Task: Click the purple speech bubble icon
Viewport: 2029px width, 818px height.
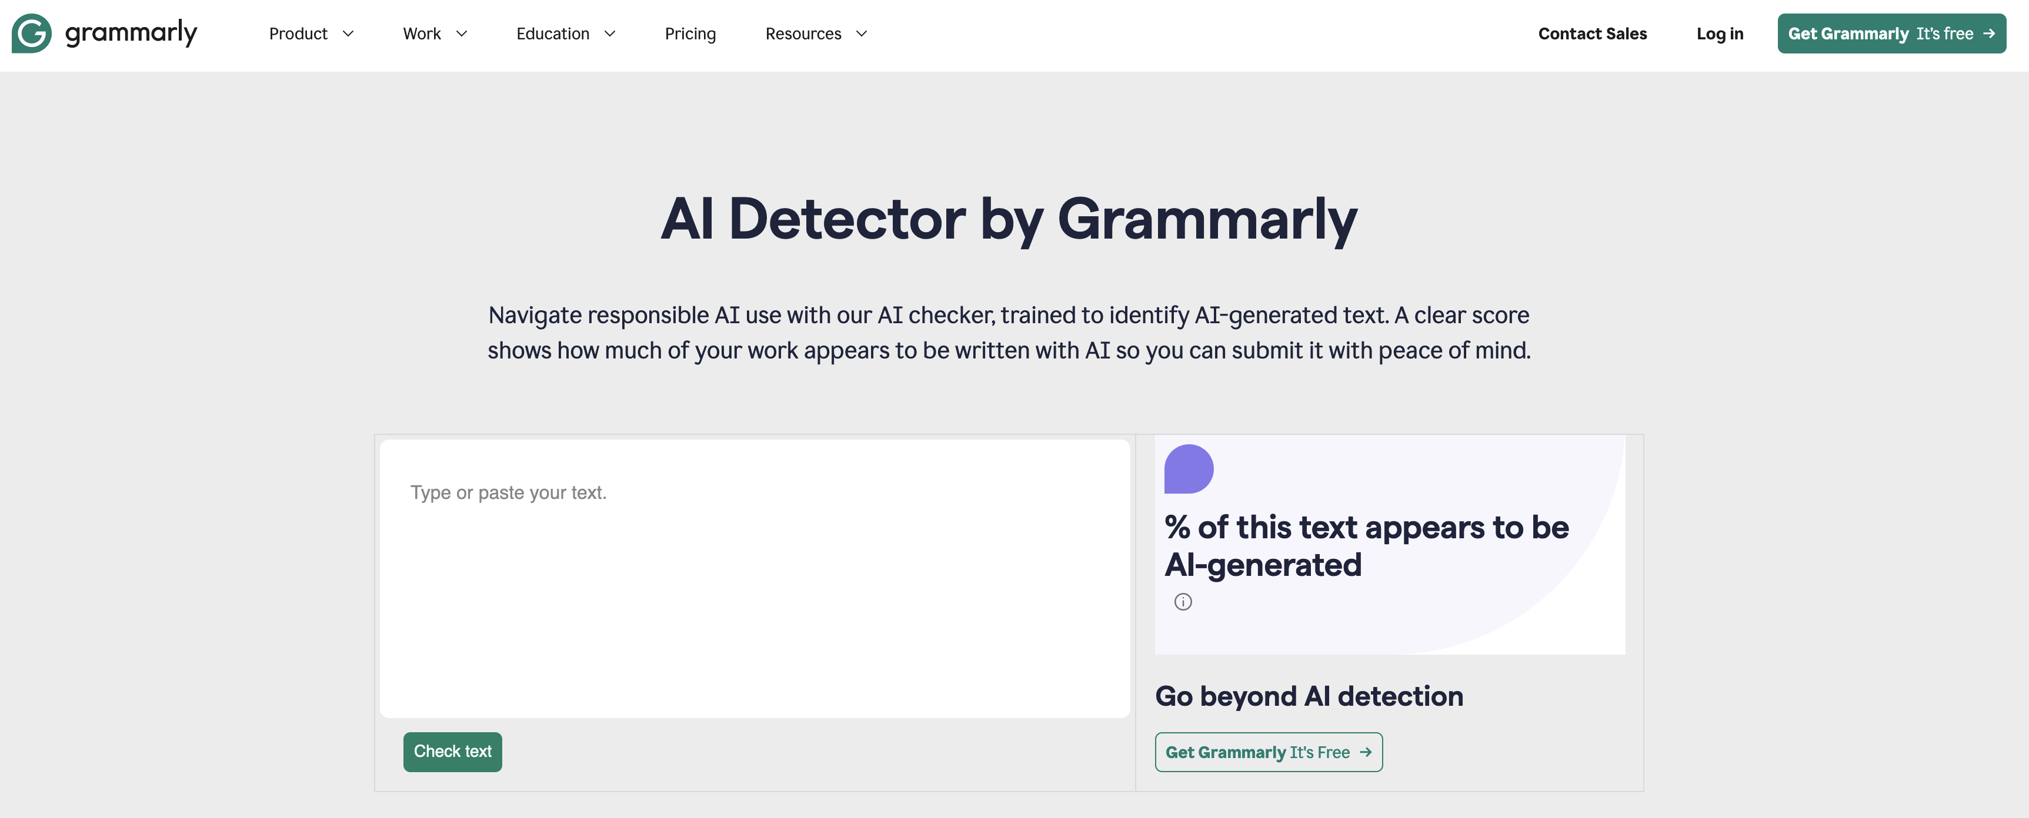Action: (x=1188, y=469)
